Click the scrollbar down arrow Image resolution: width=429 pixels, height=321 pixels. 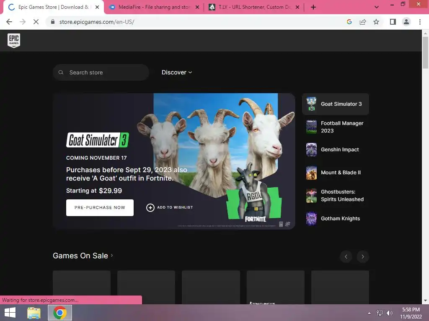click(425, 301)
